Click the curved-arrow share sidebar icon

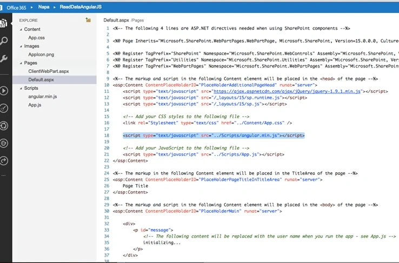pyautogui.click(x=4, y=160)
